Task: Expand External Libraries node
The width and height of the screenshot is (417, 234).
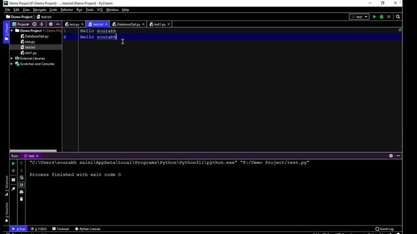Action: (x=12, y=58)
